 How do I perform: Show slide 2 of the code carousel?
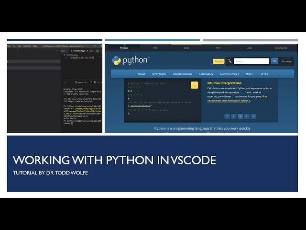tap(234, 116)
